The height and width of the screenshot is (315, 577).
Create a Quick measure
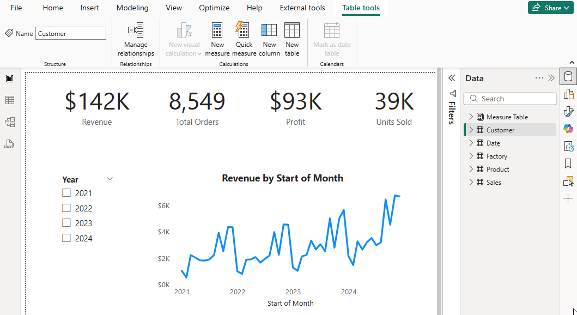click(244, 39)
